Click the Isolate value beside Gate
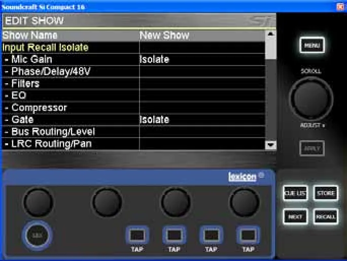347x261 pixels. (x=154, y=119)
